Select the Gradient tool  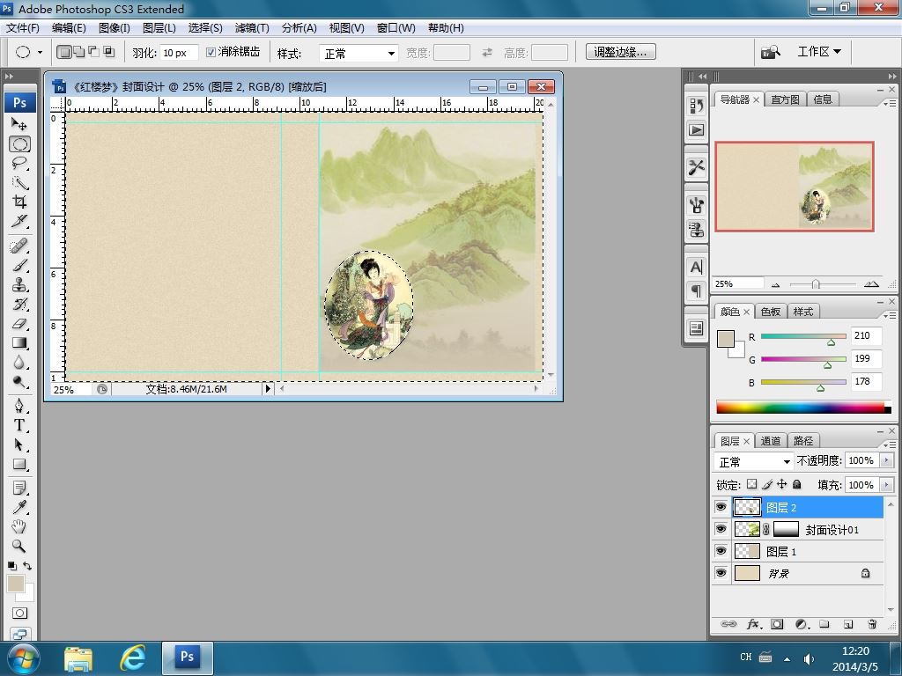coord(19,343)
